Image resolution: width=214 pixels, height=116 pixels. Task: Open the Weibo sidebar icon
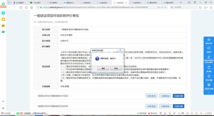[x=3, y=26]
